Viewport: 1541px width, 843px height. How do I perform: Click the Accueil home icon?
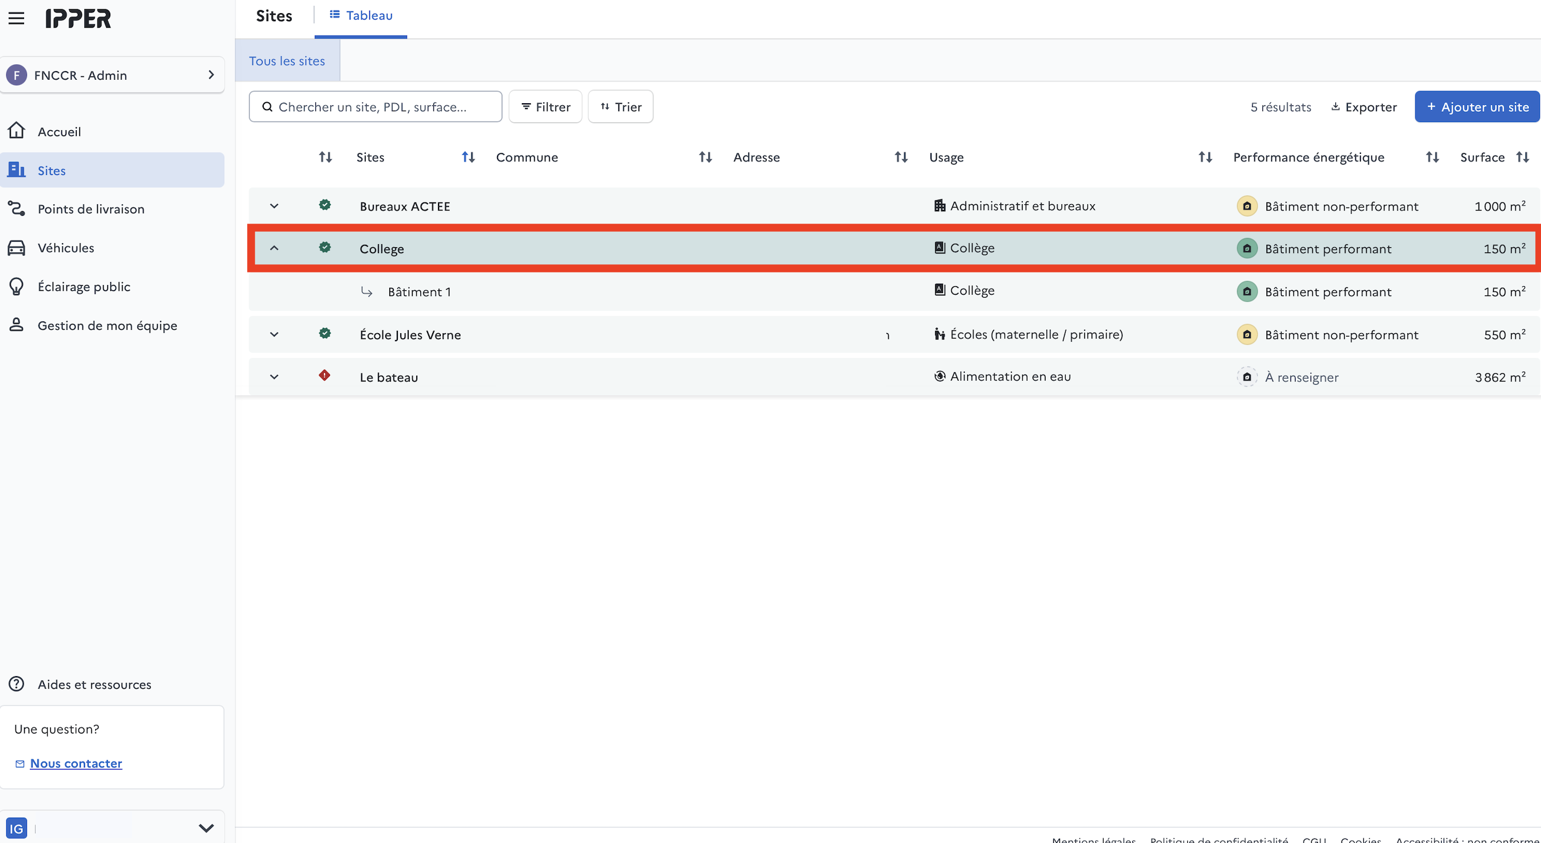point(16,130)
